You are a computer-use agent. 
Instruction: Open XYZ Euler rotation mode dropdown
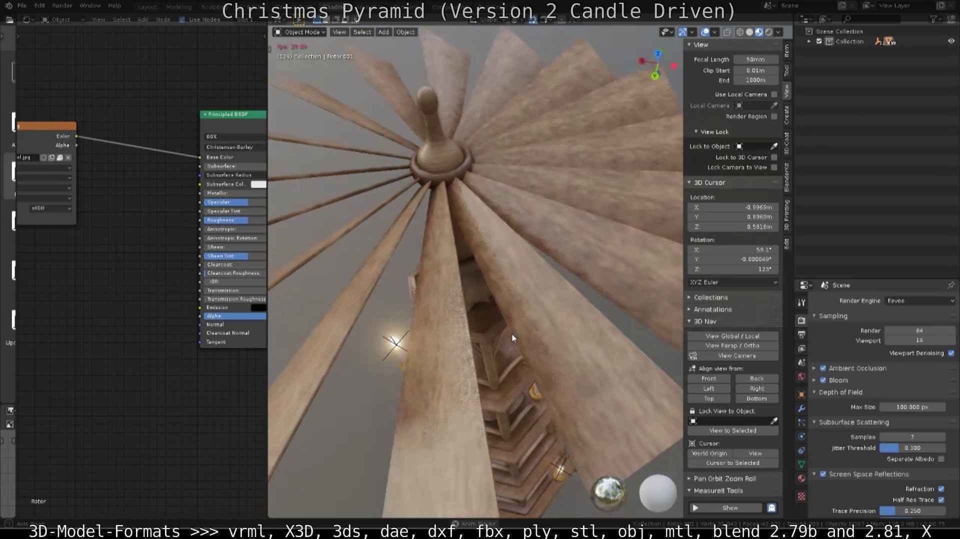733,282
